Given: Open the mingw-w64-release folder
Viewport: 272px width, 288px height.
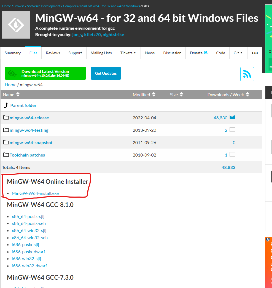Looking at the screenshot, I should (x=29, y=118).
